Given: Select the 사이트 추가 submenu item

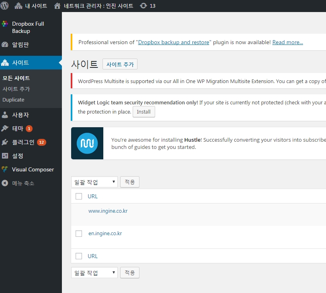Looking at the screenshot, I should tap(16, 89).
